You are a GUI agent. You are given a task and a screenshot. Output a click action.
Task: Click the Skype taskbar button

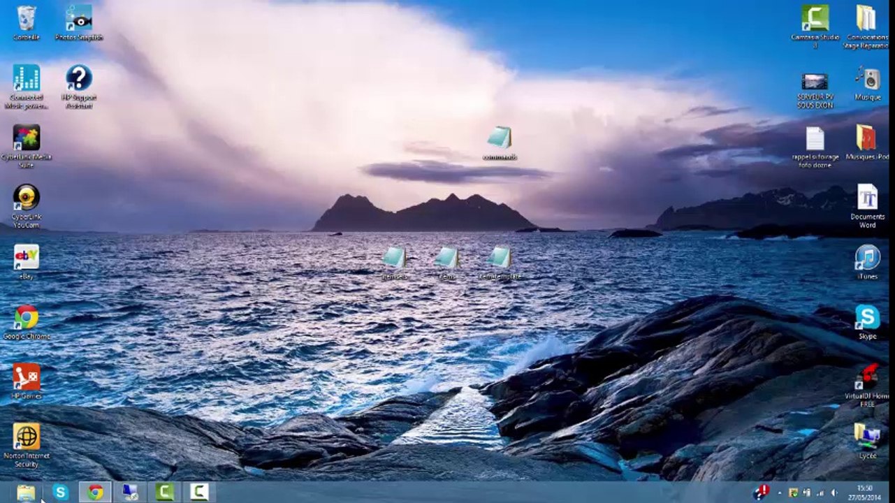coord(61,493)
